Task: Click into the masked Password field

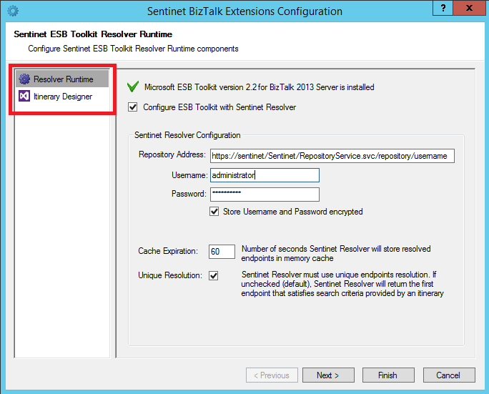Action: click(x=264, y=194)
